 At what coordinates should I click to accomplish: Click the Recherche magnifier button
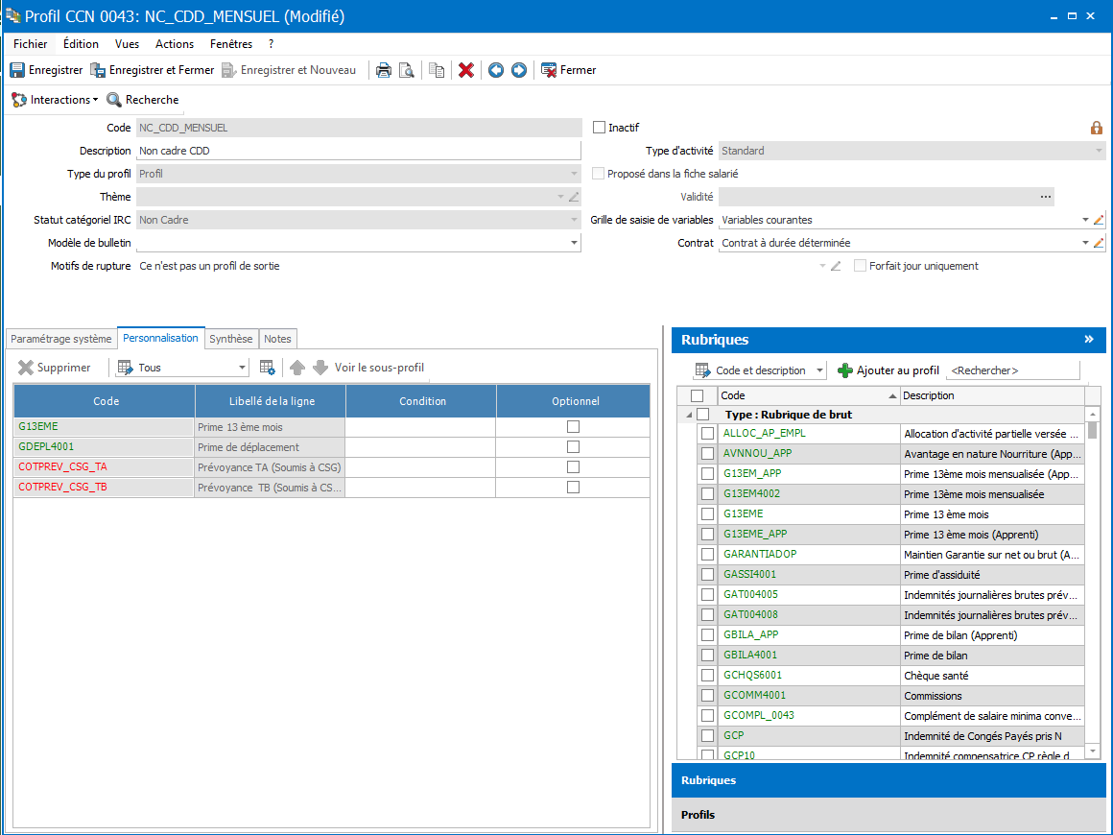point(143,100)
